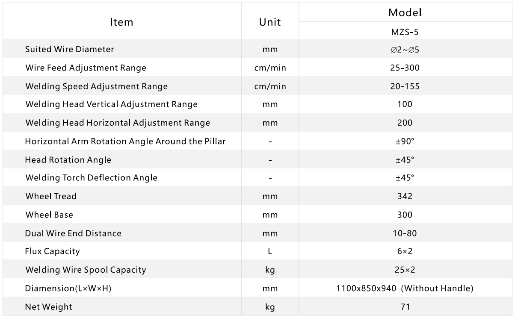The height and width of the screenshot is (318, 515).
Task: Select the Dual Wire End Distance label
Action: point(73,233)
